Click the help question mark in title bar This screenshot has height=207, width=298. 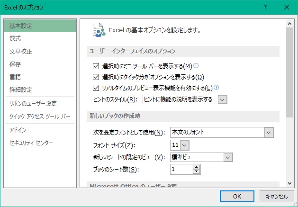265,7
